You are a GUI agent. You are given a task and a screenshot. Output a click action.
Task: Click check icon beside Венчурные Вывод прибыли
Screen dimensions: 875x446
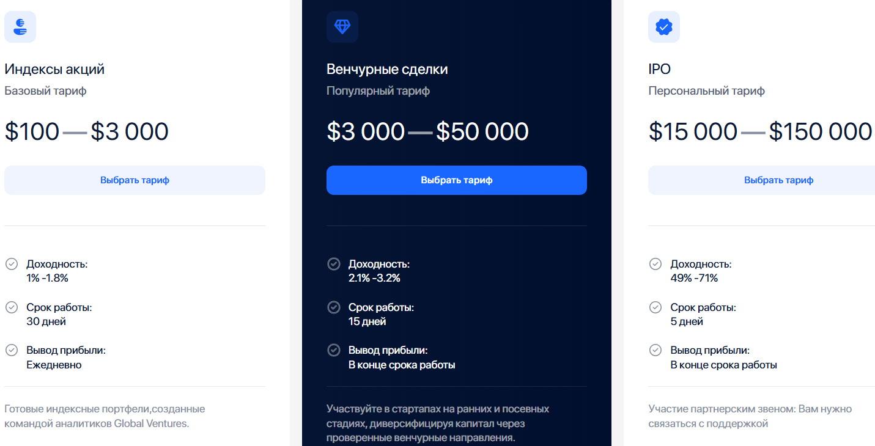334,350
